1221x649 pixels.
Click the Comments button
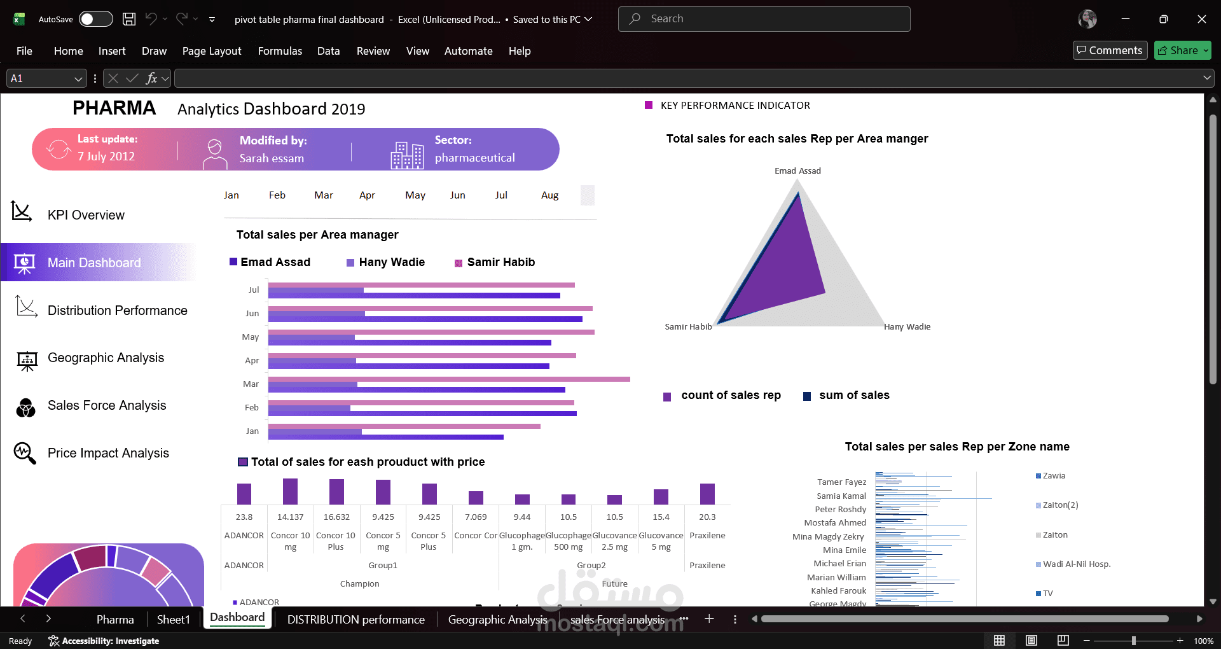[x=1109, y=50]
